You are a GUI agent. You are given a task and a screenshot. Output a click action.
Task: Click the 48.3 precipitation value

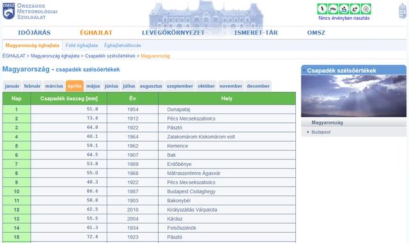[92, 182]
